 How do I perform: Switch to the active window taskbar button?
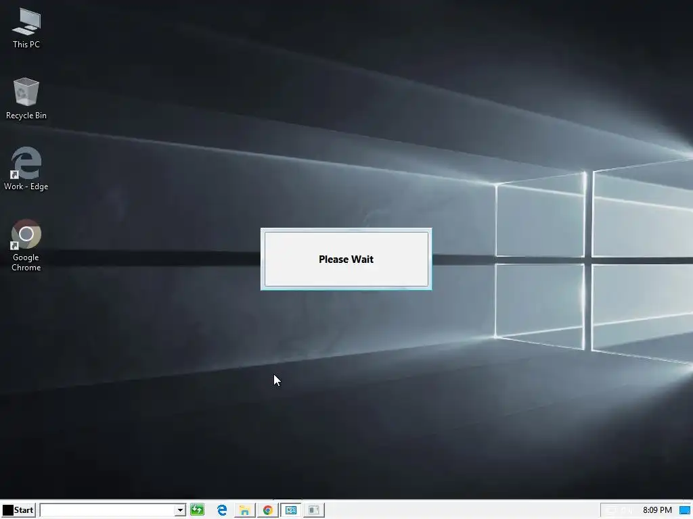pos(291,510)
